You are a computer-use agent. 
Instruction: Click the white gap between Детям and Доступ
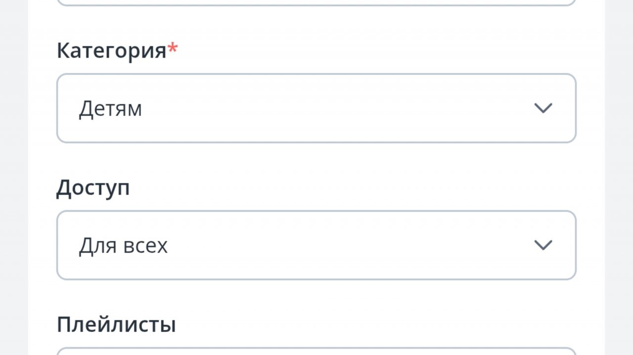coord(316,159)
